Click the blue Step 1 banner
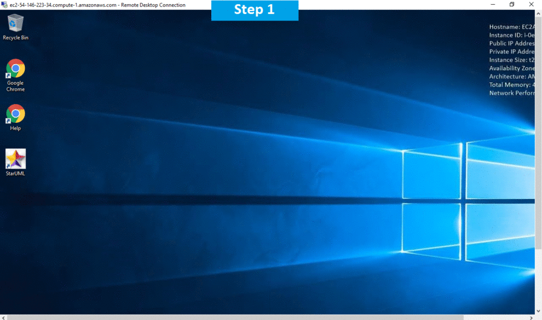The width and height of the screenshot is (542, 320). click(x=255, y=10)
